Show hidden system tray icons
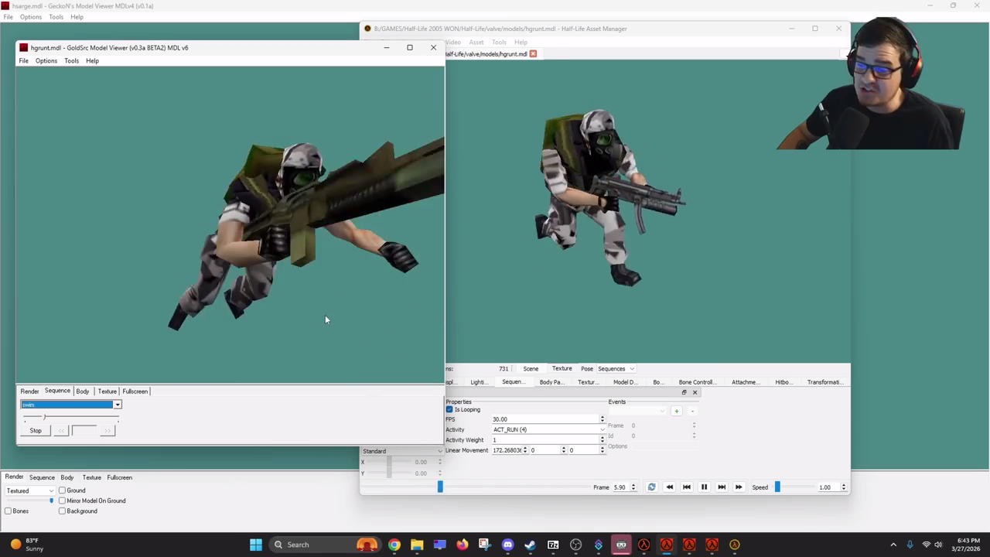990x557 pixels. [x=893, y=545]
